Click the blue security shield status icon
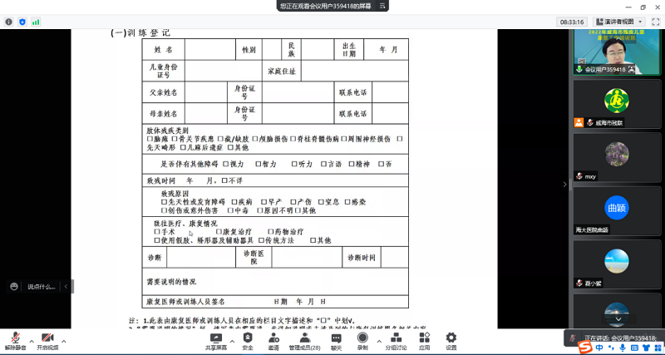The width and height of the screenshot is (665, 355). point(22,22)
